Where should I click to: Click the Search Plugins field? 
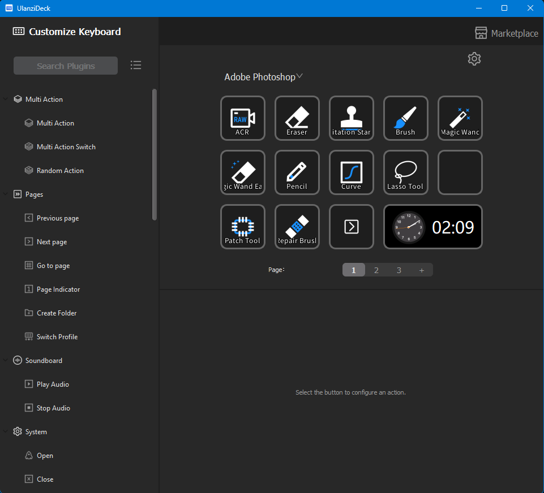click(66, 66)
